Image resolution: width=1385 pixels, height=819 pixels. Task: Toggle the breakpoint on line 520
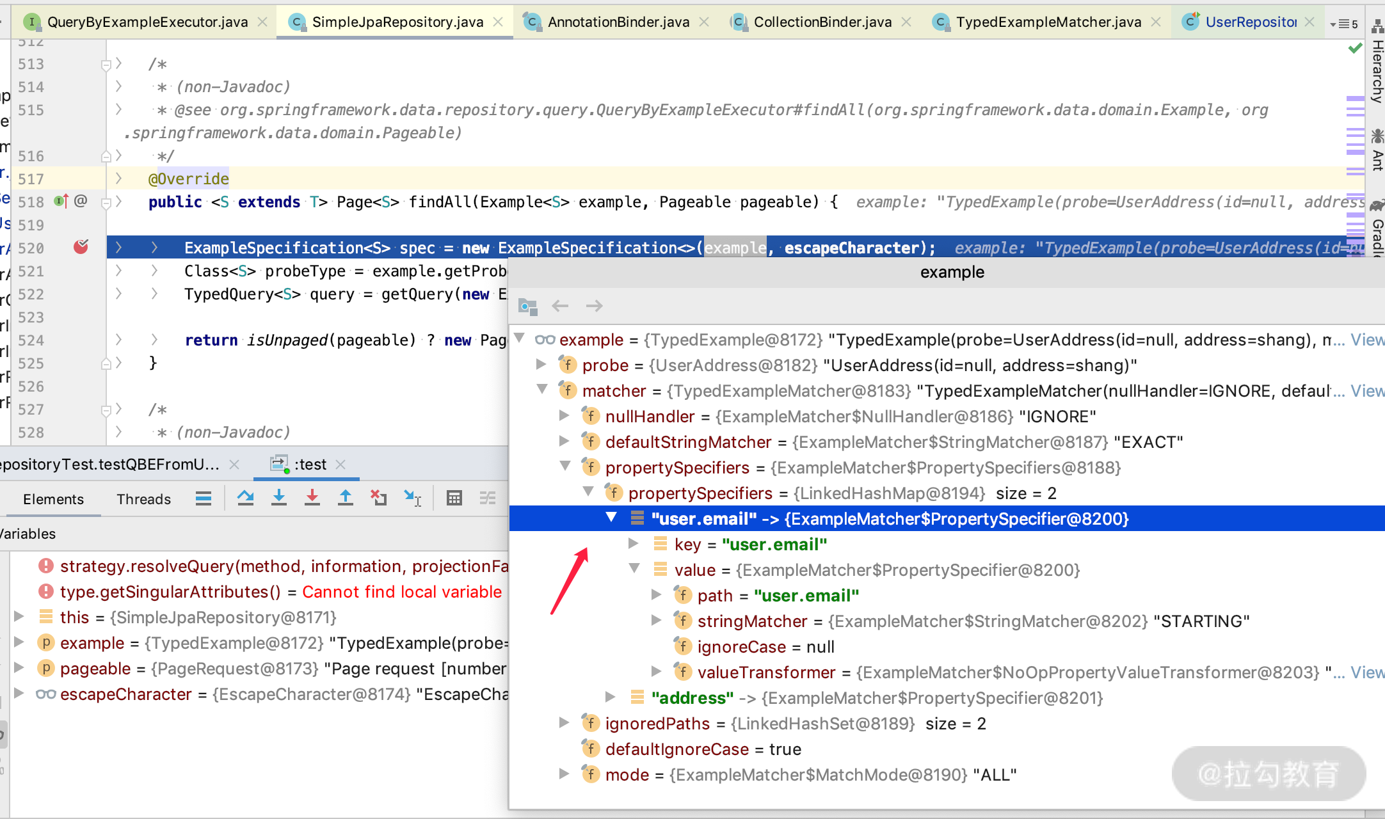[x=81, y=247]
